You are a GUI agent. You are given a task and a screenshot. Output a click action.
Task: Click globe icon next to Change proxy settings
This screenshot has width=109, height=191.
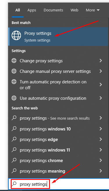click(x=14, y=61)
